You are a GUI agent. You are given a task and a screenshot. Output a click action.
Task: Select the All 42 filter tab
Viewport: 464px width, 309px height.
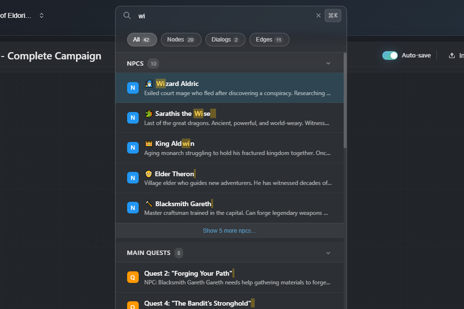142,40
